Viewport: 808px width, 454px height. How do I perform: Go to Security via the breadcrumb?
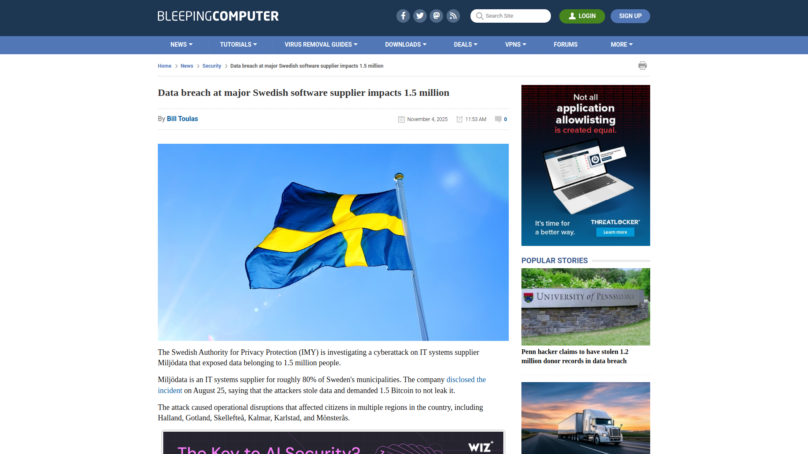(212, 66)
